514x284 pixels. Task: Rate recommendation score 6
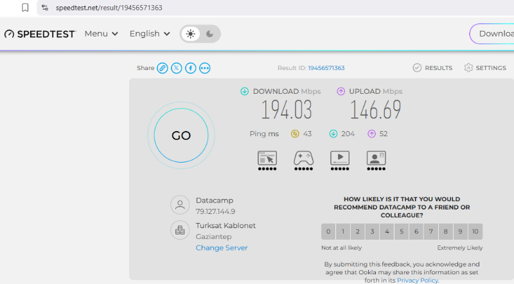[416, 231]
